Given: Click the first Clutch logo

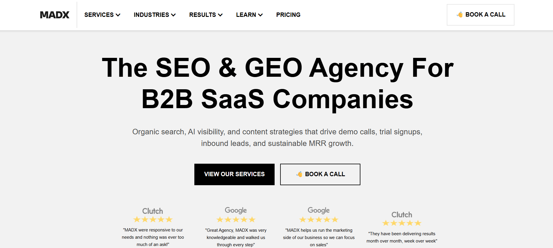Looking at the screenshot, I should pos(153,211).
